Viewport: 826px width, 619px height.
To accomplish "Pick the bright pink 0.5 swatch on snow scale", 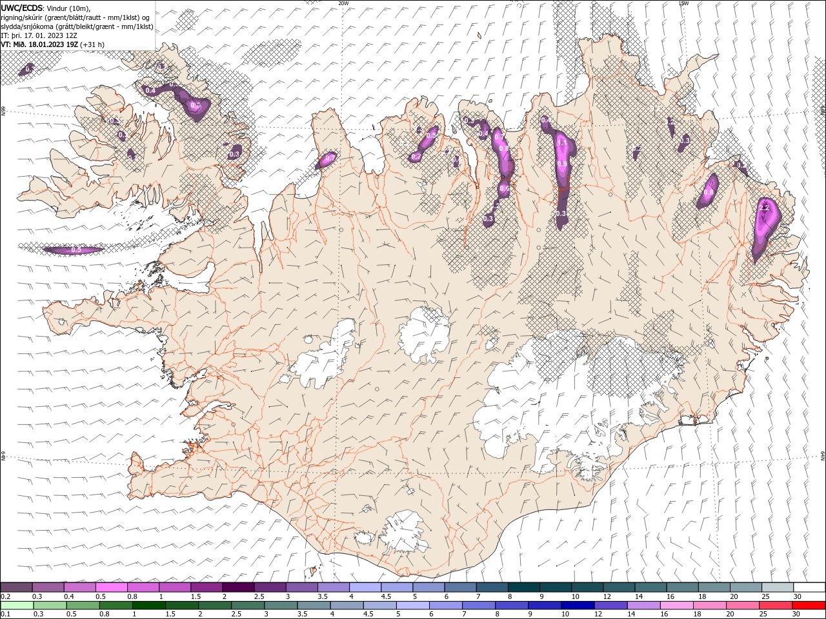I will point(111,587).
